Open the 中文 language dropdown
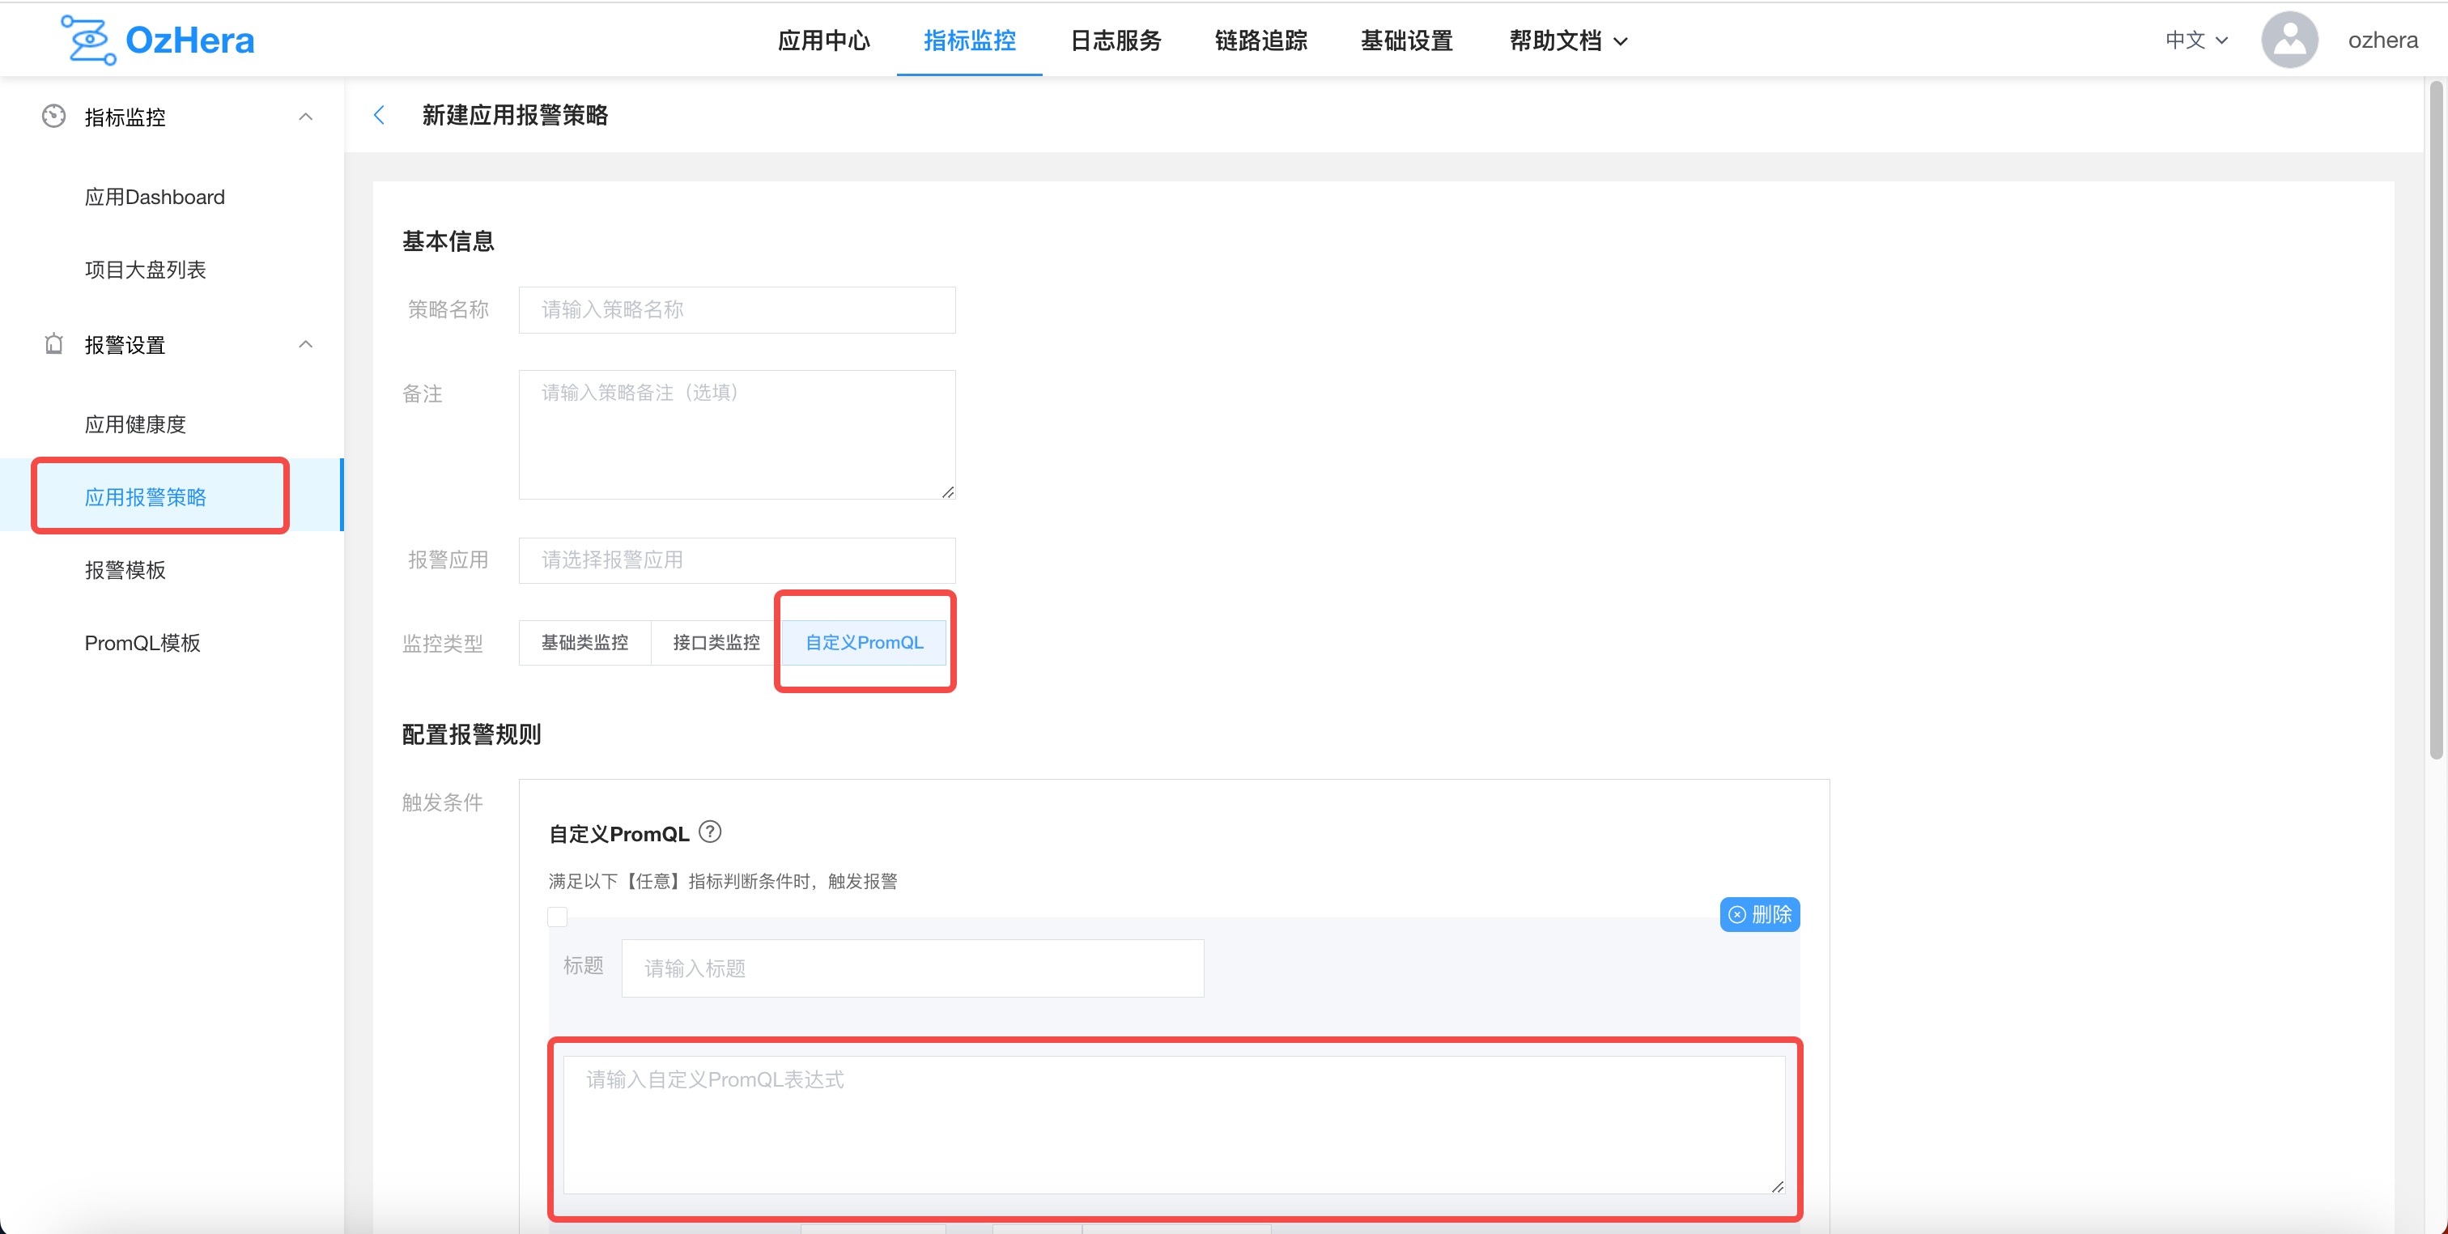The height and width of the screenshot is (1234, 2448). pyautogui.click(x=2196, y=40)
